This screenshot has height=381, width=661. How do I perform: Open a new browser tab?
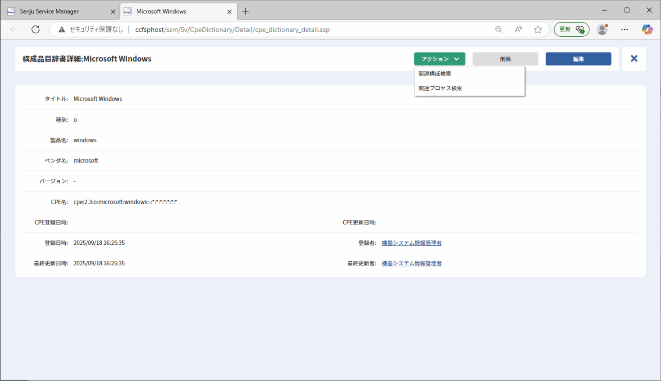tap(245, 11)
